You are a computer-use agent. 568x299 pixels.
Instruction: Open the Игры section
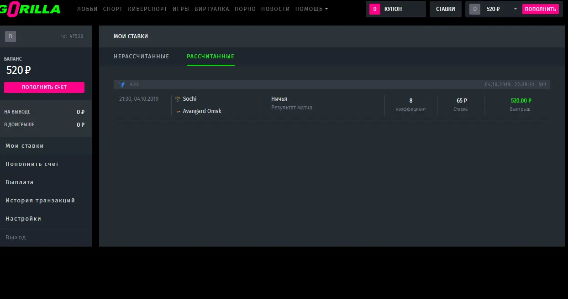coord(181,9)
